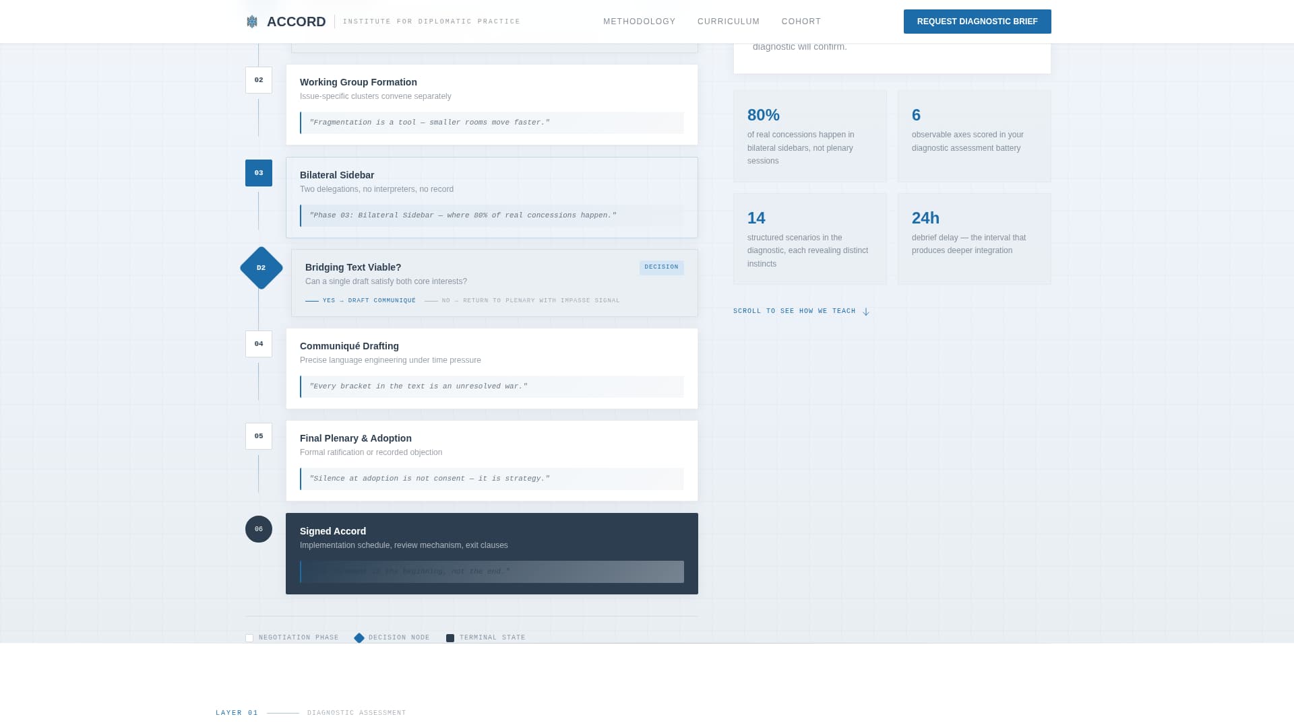Select the D2 decision diamond node

pos(260,267)
